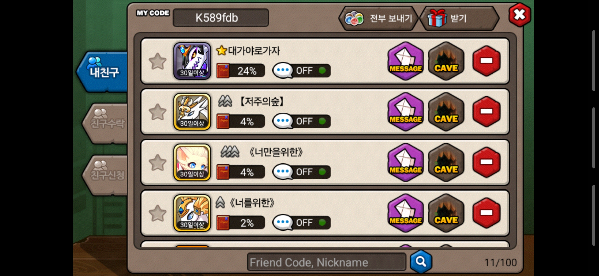
Task: Click the blue search magnifier icon
Action: [x=421, y=261]
